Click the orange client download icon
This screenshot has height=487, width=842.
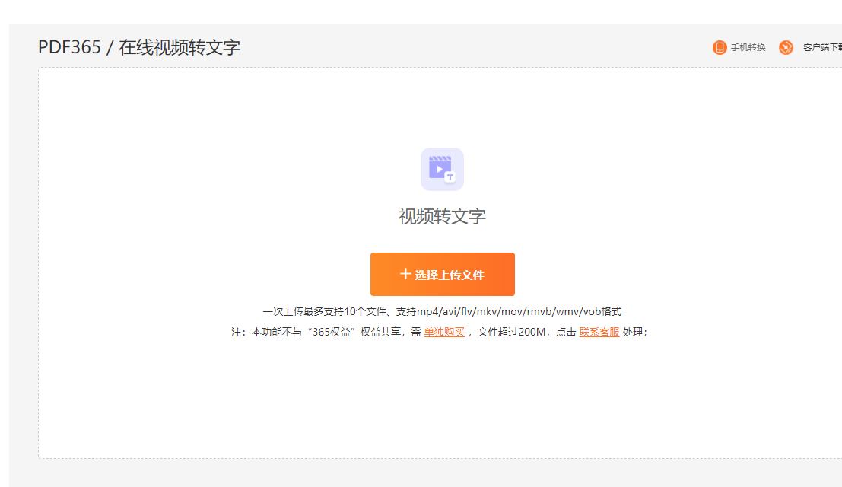point(786,47)
